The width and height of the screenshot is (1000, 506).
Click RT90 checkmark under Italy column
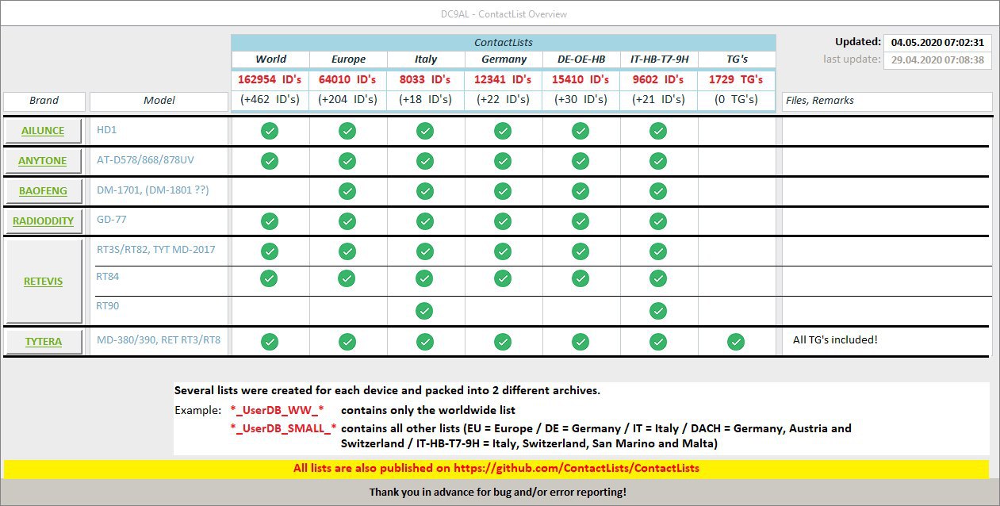[x=425, y=310]
